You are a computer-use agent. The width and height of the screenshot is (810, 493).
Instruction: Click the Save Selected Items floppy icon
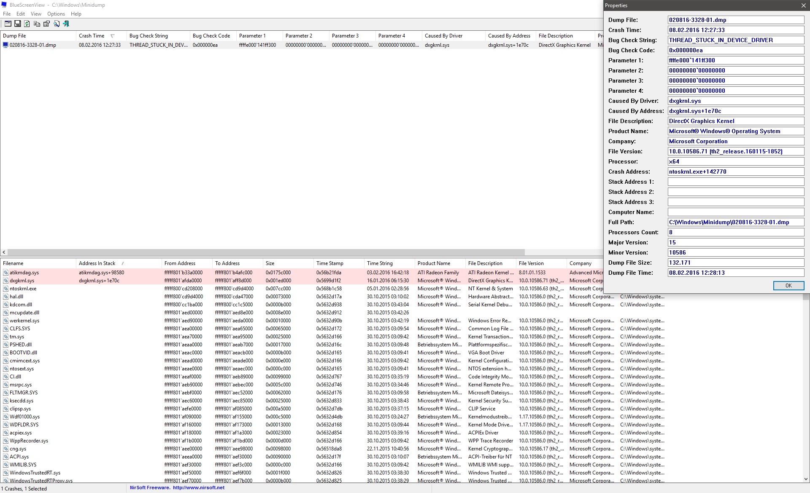click(x=17, y=24)
